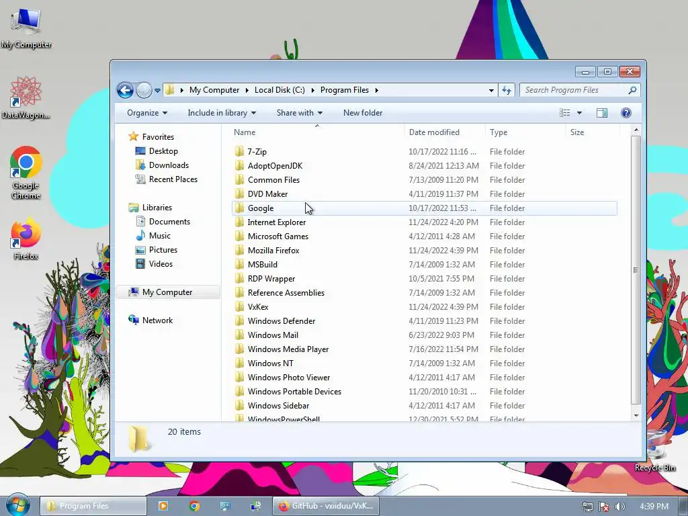Open the Music library
Screen dimensions: 688x516
point(159,236)
